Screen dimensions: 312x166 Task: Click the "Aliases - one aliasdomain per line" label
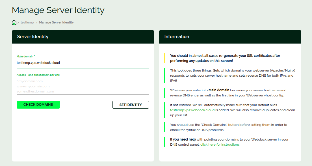coord(38,75)
